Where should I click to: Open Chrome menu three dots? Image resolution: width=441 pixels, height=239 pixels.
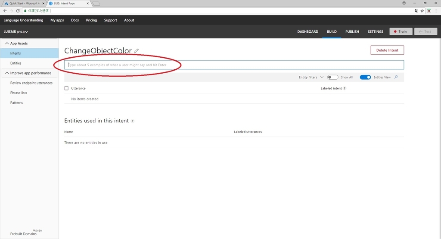(x=436, y=11)
